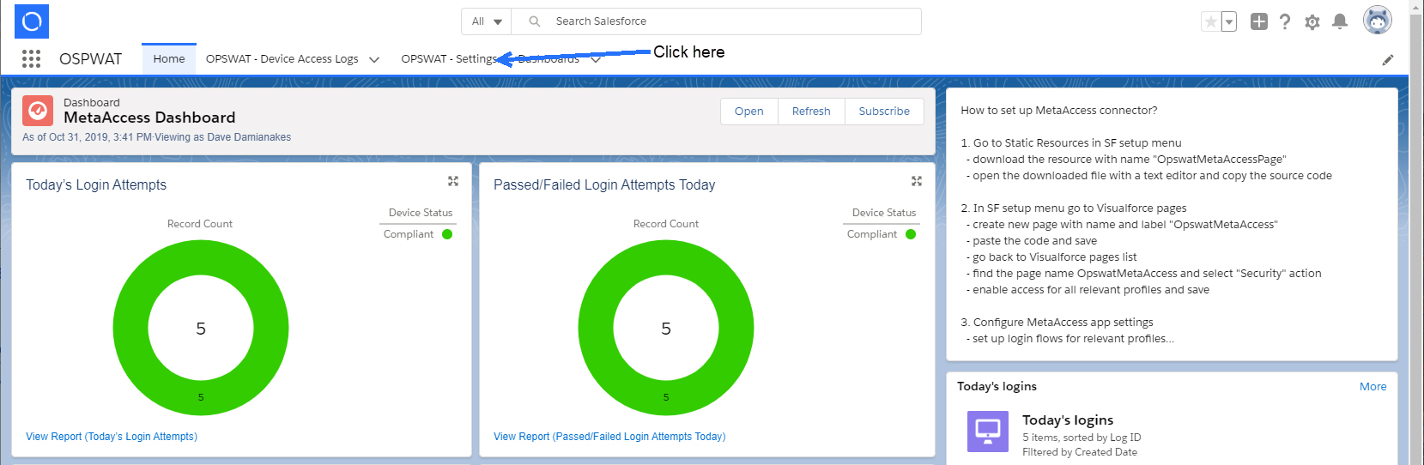
Task: Expand Today's Login Attempts chart
Action: [453, 181]
